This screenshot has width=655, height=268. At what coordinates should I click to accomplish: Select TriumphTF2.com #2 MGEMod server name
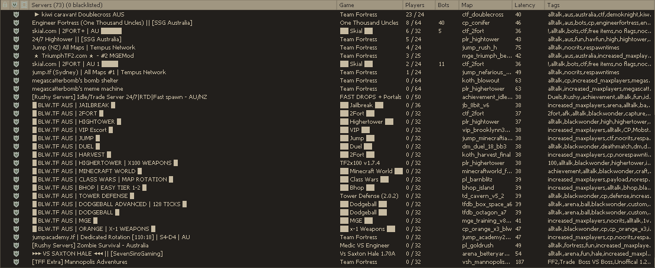tap(84, 56)
